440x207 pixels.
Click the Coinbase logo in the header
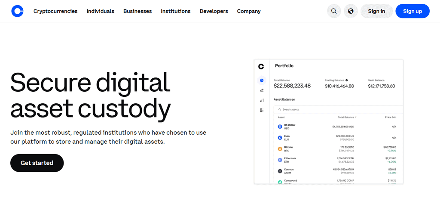17,11
